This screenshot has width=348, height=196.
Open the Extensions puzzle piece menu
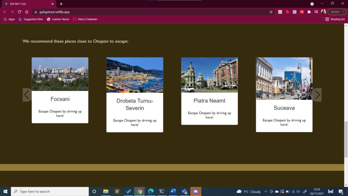pyautogui.click(x=309, y=12)
